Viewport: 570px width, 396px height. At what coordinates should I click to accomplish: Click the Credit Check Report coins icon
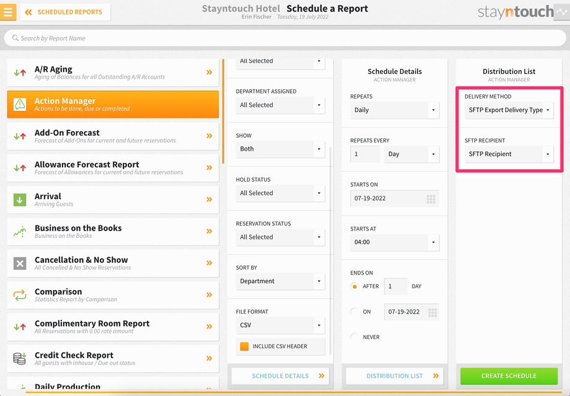click(20, 359)
